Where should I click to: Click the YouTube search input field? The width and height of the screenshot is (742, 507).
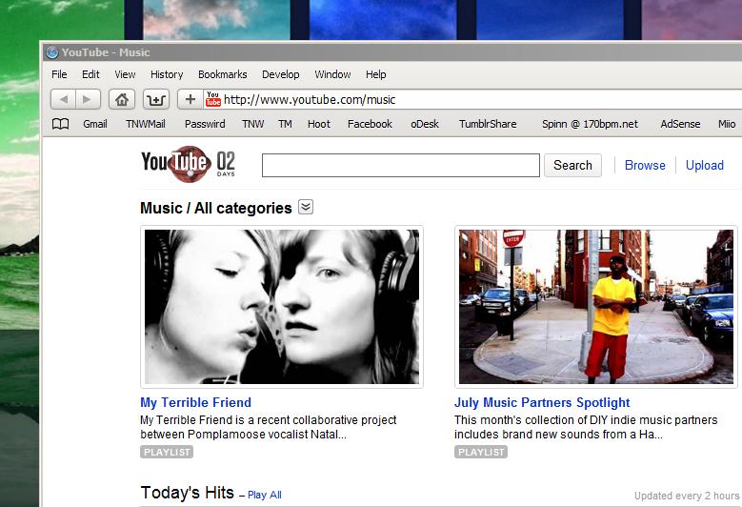400,165
